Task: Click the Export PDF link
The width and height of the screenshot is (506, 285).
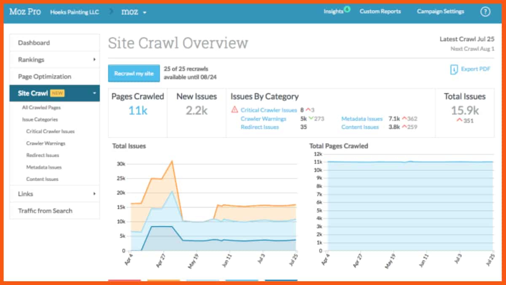Action: (x=476, y=69)
